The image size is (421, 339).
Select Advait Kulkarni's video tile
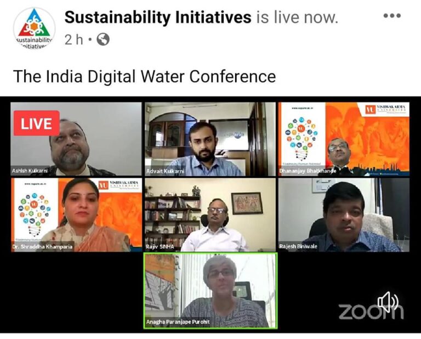[210, 139]
